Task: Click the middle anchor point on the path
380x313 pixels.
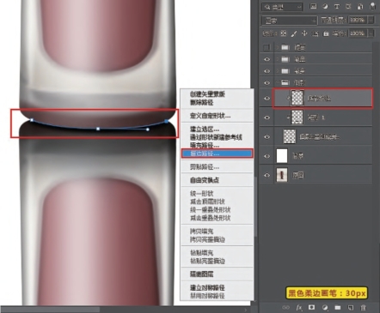Action: pyautogui.click(x=98, y=129)
